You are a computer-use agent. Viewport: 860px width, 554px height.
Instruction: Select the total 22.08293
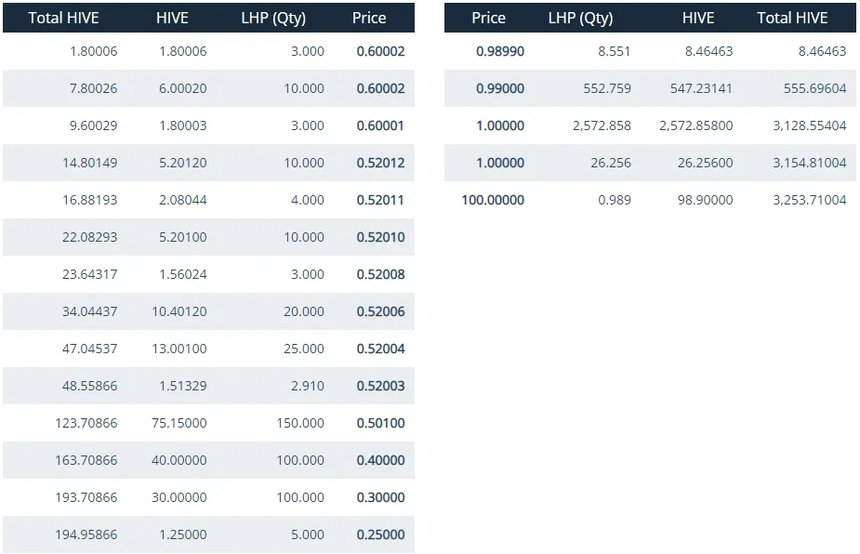(89, 238)
